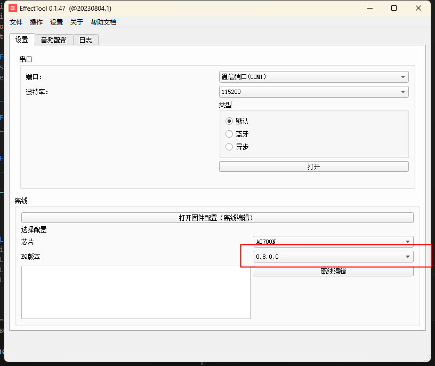This screenshot has width=435, height=366.
Task: Expand the 波特率 dropdown showing 115200
Action: [x=314, y=92]
